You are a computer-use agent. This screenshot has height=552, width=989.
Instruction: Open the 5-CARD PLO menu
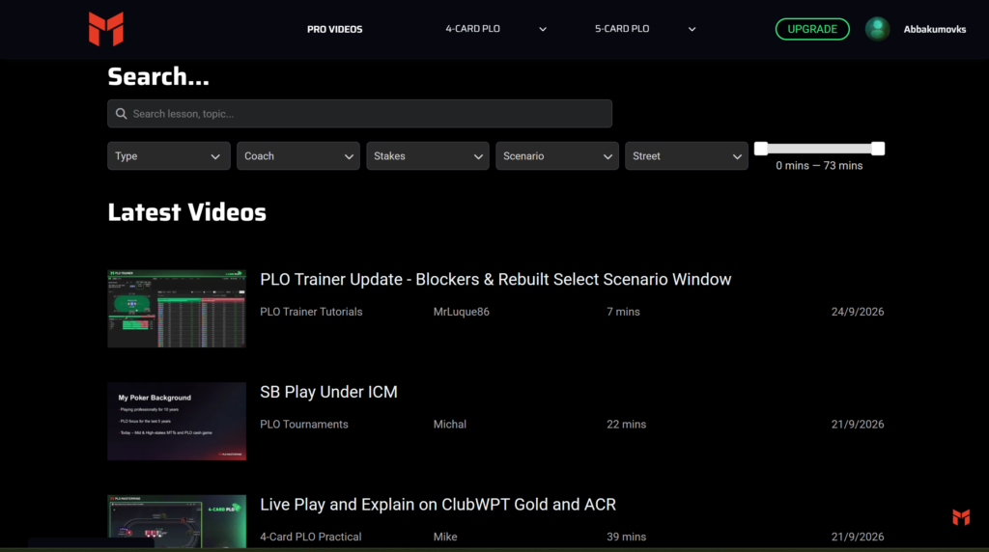[x=622, y=29]
